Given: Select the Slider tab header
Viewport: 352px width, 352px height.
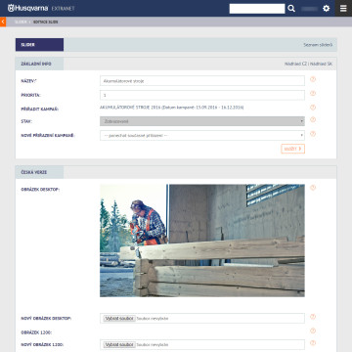Looking at the screenshot, I should click(x=39, y=45).
